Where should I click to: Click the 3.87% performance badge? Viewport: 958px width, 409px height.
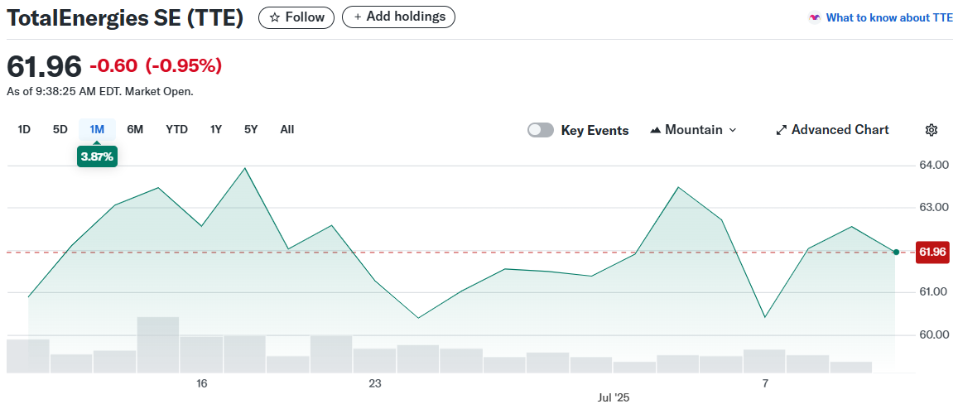[x=97, y=156]
